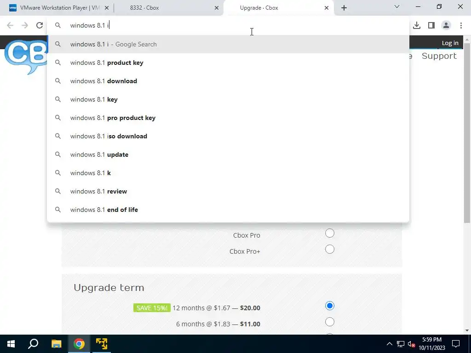The width and height of the screenshot is (471, 353).
Task: Open the Chrome downloads icon
Action: 417,26
